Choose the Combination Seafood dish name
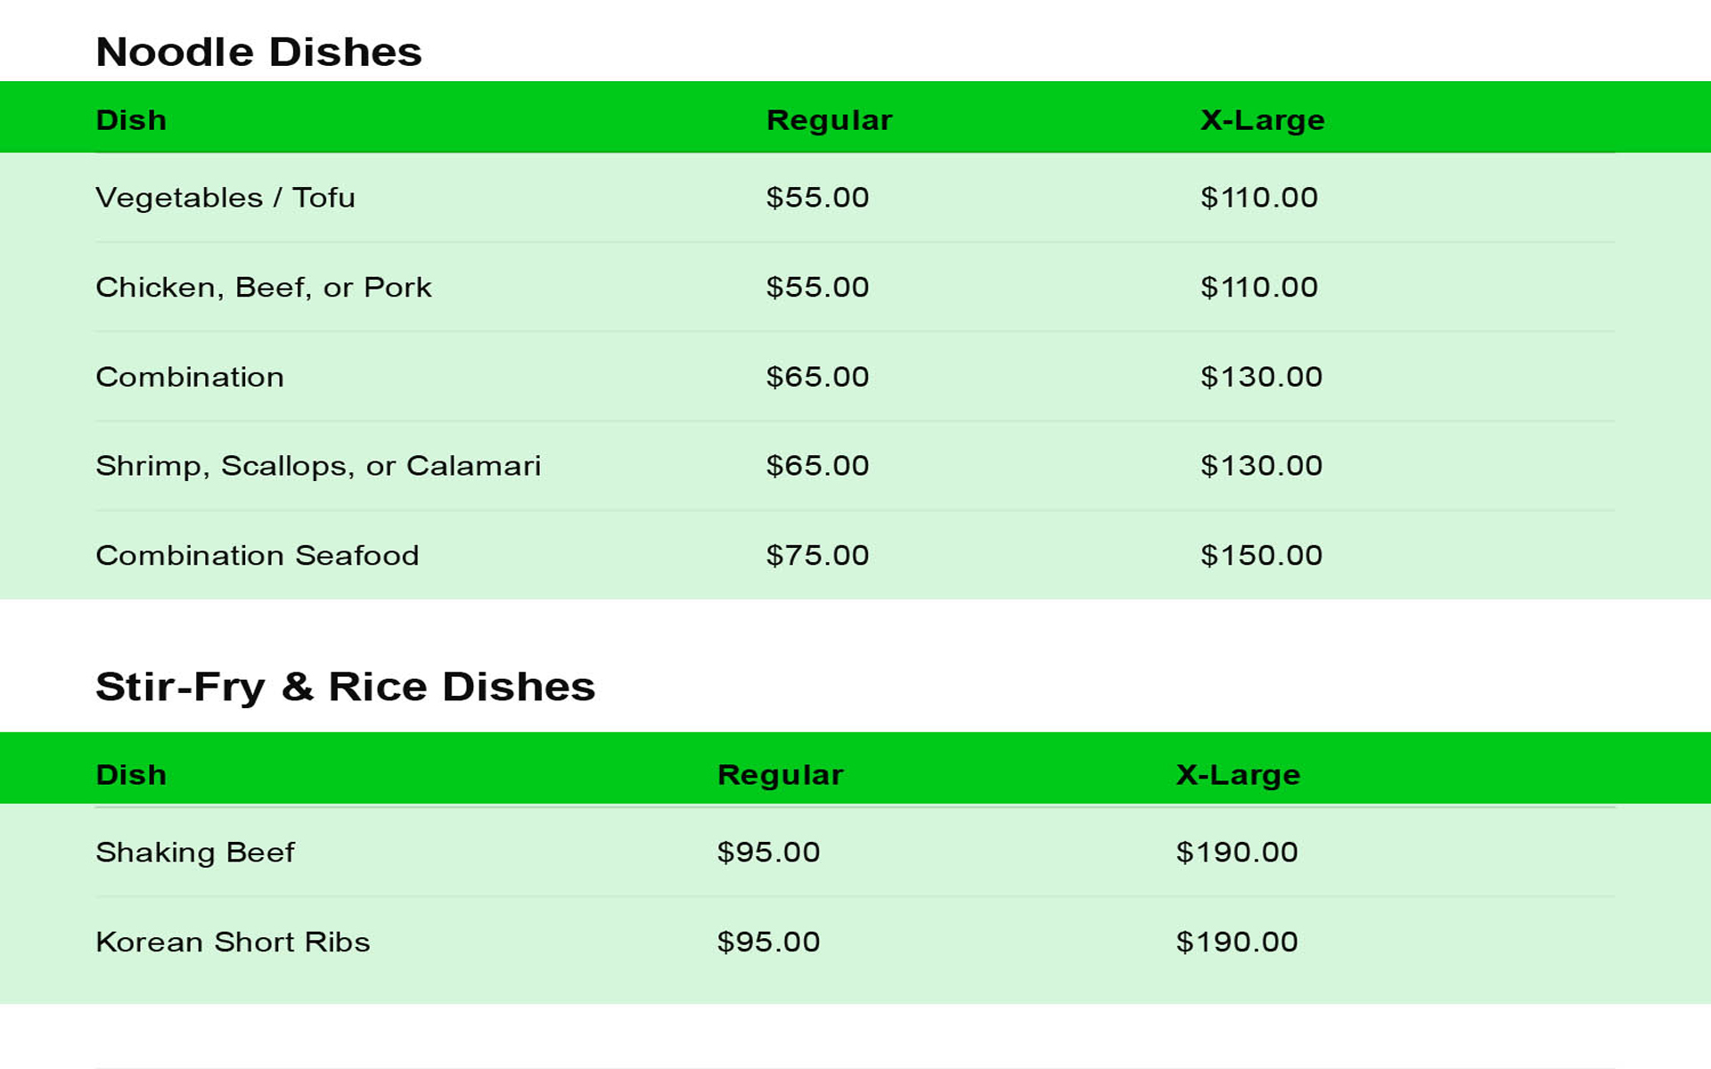Image resolution: width=1711 pixels, height=1069 pixels. pos(258,556)
